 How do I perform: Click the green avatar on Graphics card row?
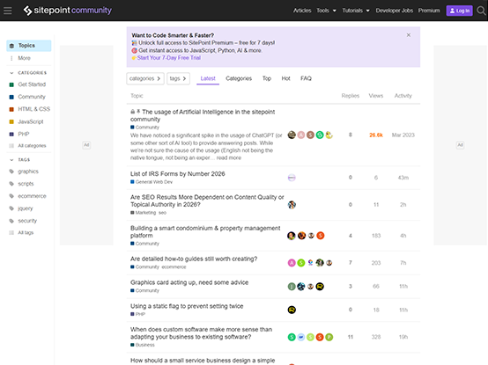[292, 287]
